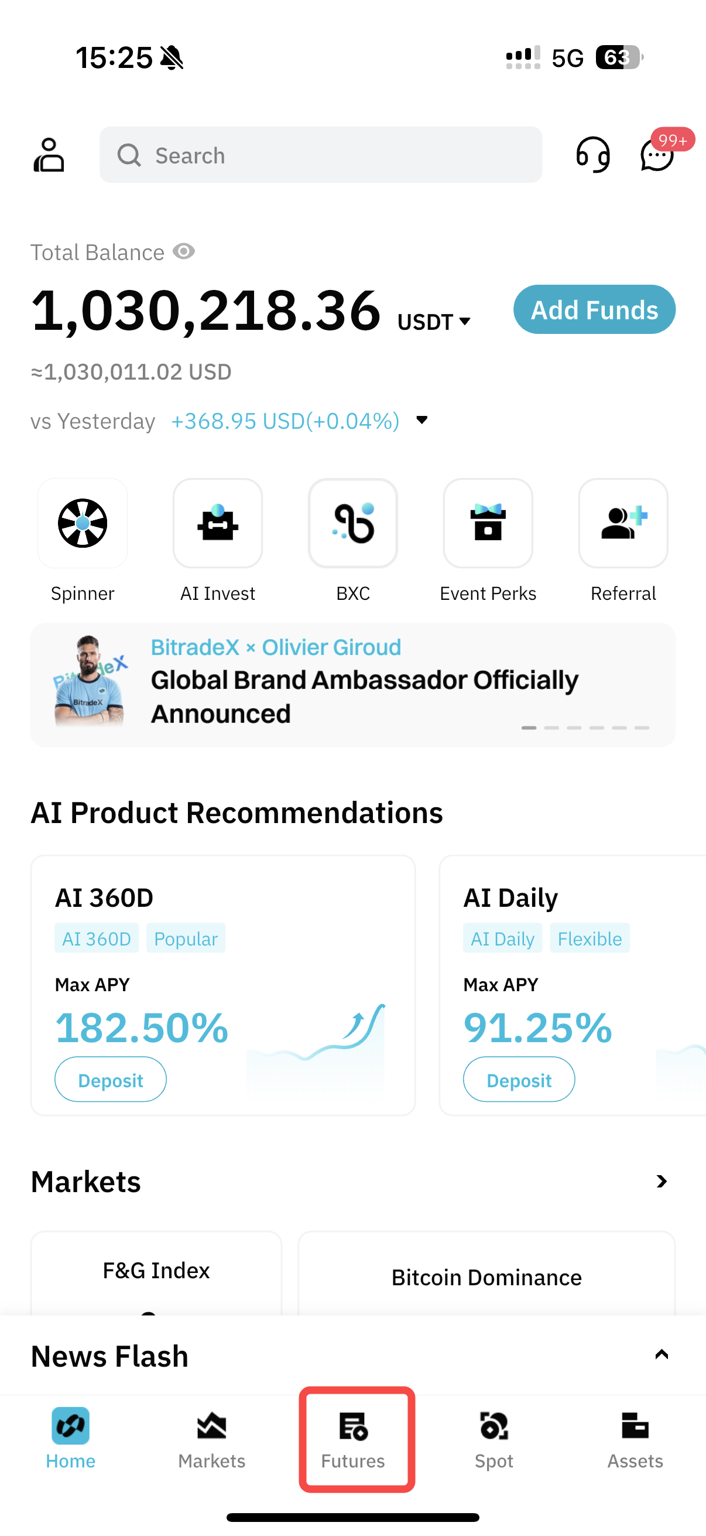Open Event Perks gift icon
This screenshot has height=1536, width=706.
pyautogui.click(x=488, y=523)
